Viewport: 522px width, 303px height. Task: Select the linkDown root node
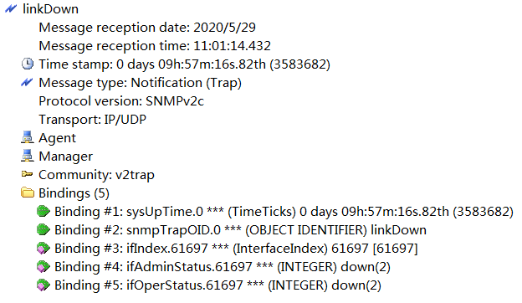point(50,9)
